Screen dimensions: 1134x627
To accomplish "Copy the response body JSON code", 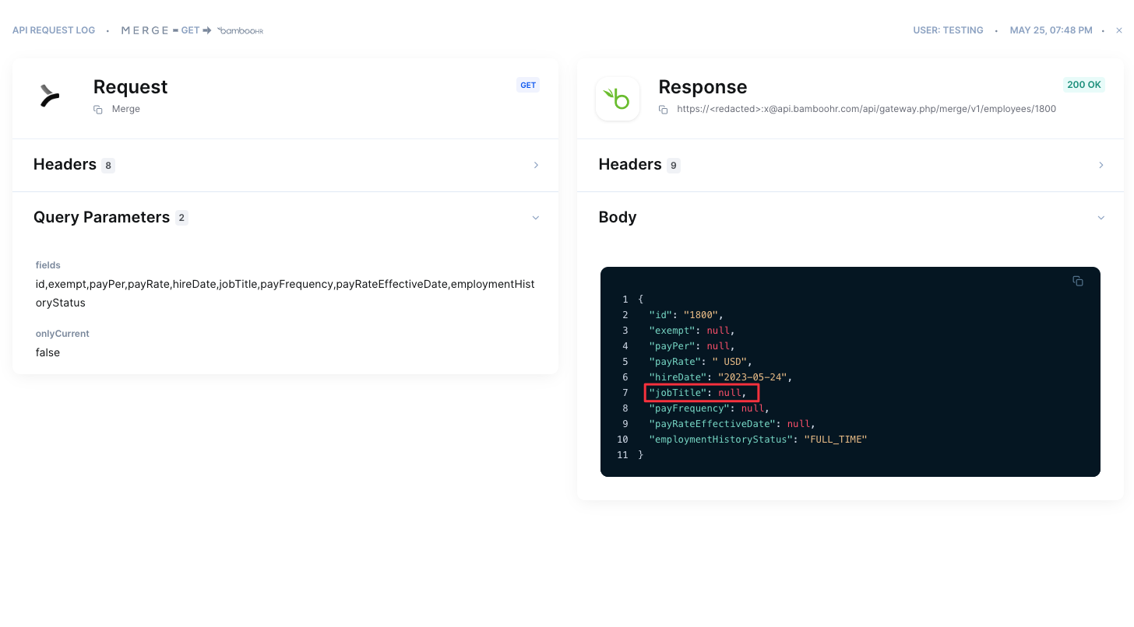I will click(x=1078, y=281).
